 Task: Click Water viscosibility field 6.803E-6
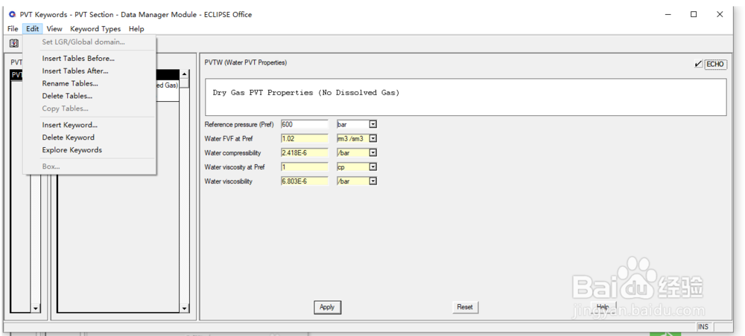click(x=305, y=181)
